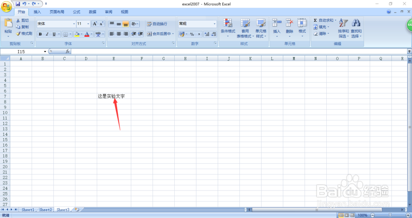Toggle center horizontal text alignment
This screenshot has width=412, height=218.
tap(119, 34)
